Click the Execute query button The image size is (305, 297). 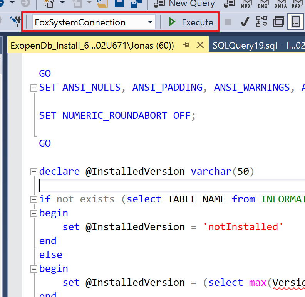[x=191, y=22]
